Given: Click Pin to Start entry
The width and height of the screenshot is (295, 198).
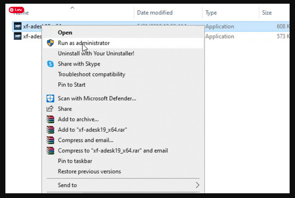Looking at the screenshot, I should [x=72, y=85].
